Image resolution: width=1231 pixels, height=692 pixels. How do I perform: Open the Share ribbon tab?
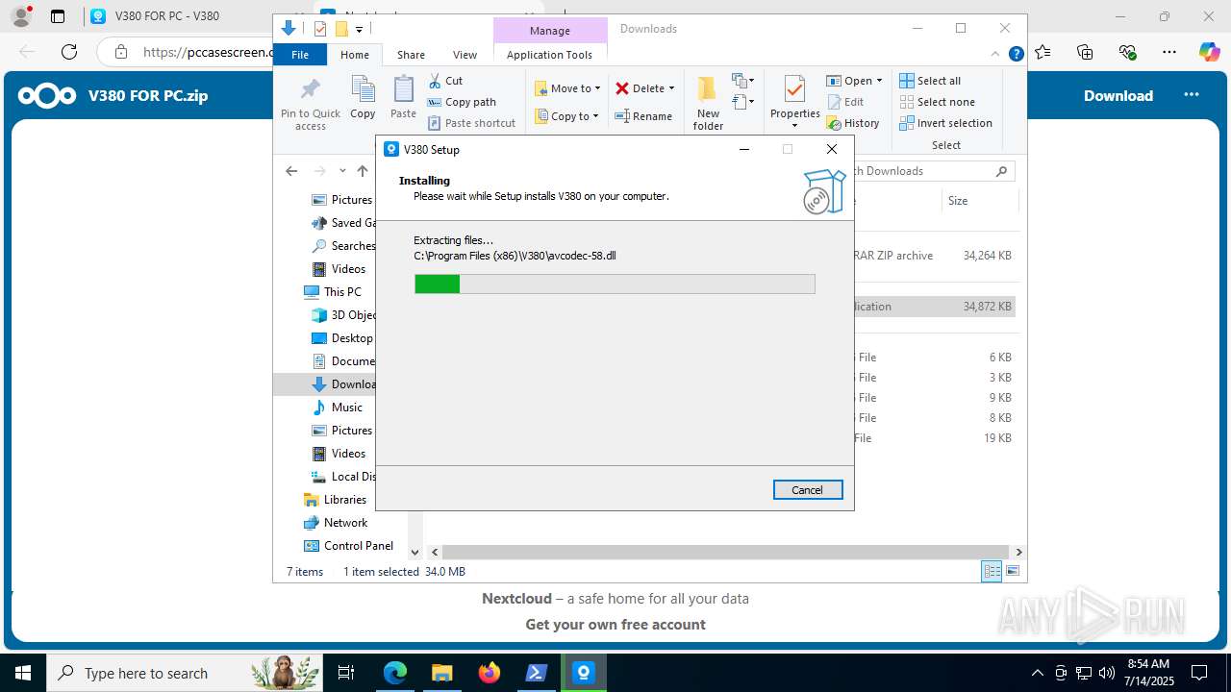click(411, 55)
